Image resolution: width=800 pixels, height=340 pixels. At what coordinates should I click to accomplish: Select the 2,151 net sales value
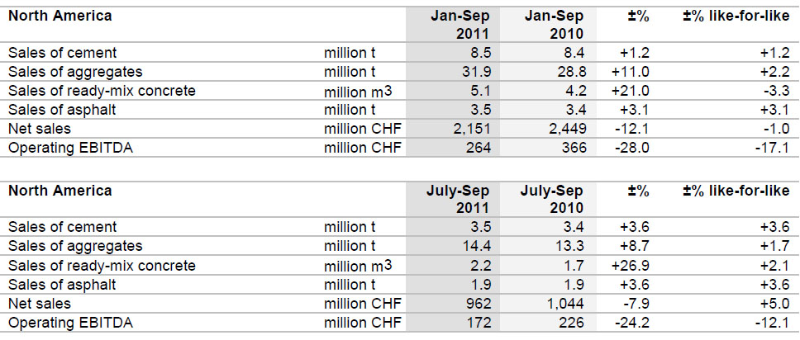[471, 128]
